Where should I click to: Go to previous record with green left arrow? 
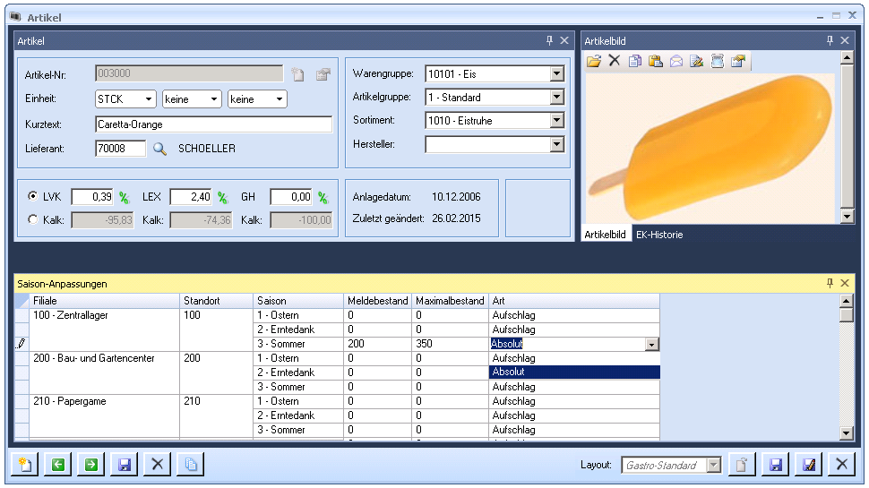(x=57, y=464)
